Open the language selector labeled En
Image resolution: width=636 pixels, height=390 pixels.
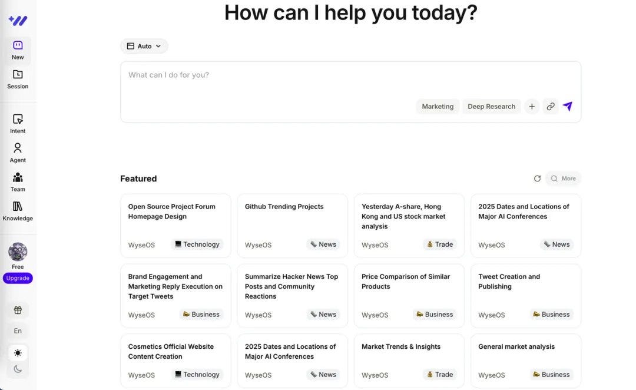(x=17, y=330)
